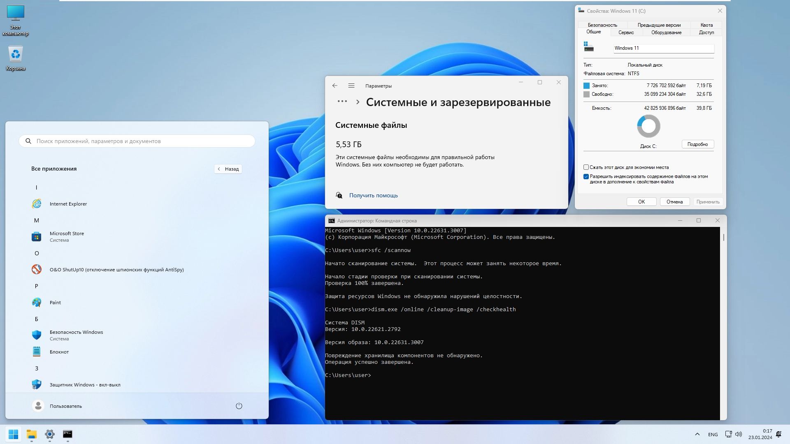Click the hamburger menu in Settings
Viewport: 790px width, 444px height.
[351, 86]
